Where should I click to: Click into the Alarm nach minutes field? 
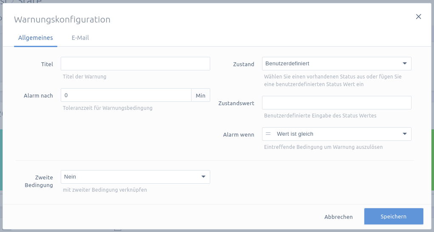pos(126,95)
